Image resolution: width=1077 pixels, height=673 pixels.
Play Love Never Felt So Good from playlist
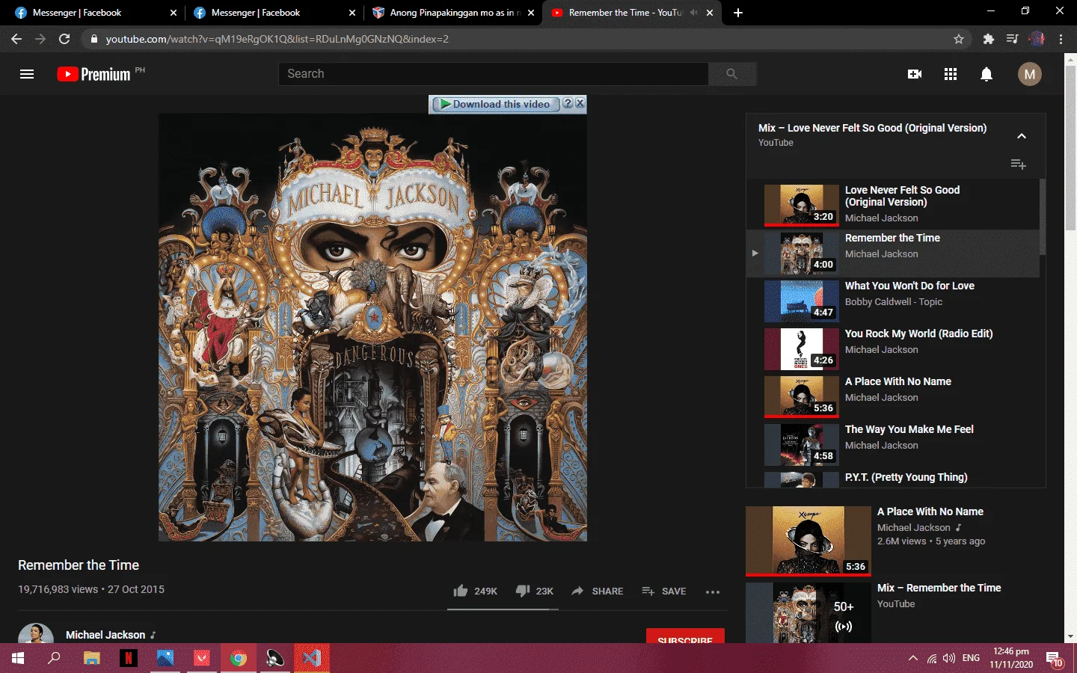click(893, 204)
